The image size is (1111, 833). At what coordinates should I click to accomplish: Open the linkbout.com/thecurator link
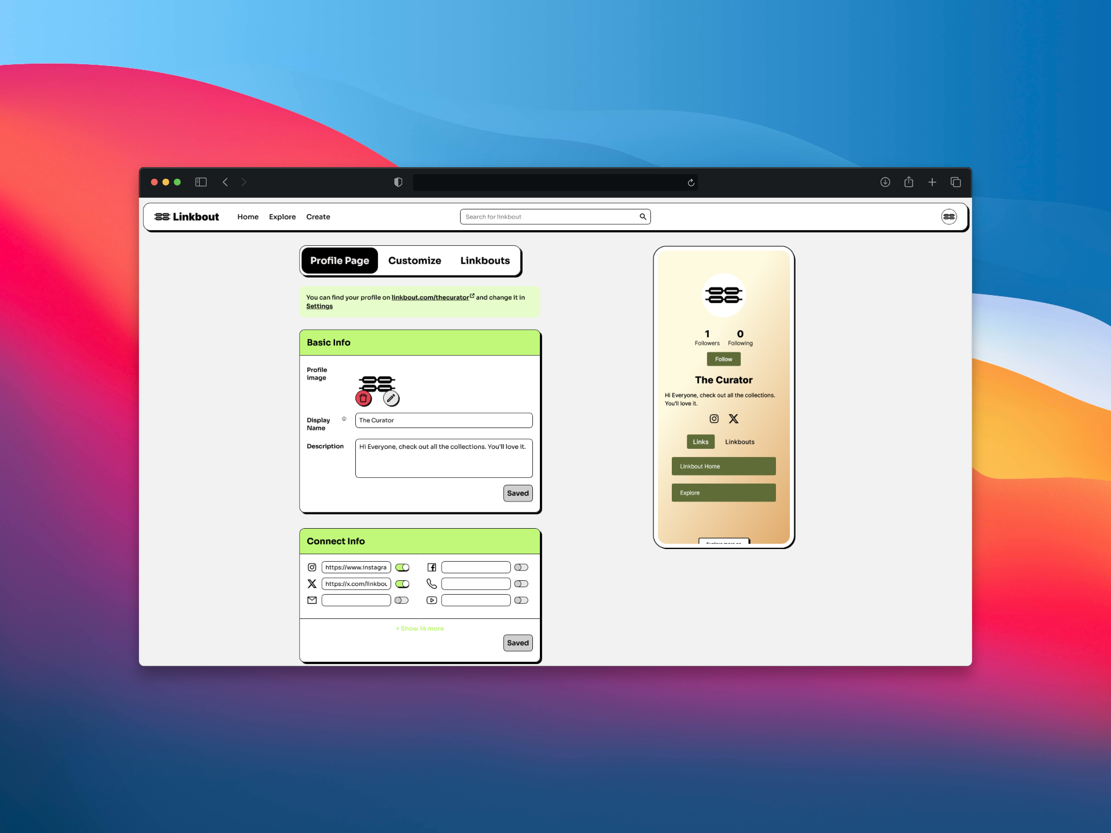[x=430, y=297]
